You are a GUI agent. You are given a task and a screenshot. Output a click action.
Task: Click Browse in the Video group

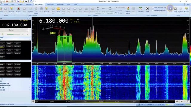[x=186, y=10]
